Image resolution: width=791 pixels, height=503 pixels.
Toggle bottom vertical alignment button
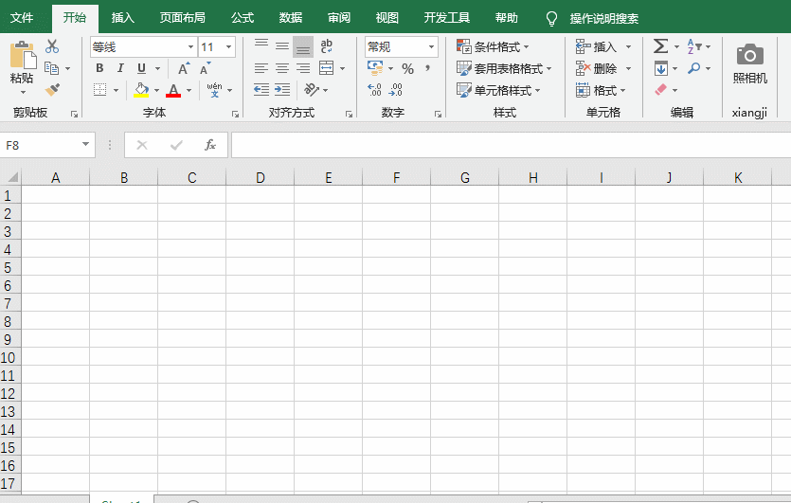click(x=303, y=46)
